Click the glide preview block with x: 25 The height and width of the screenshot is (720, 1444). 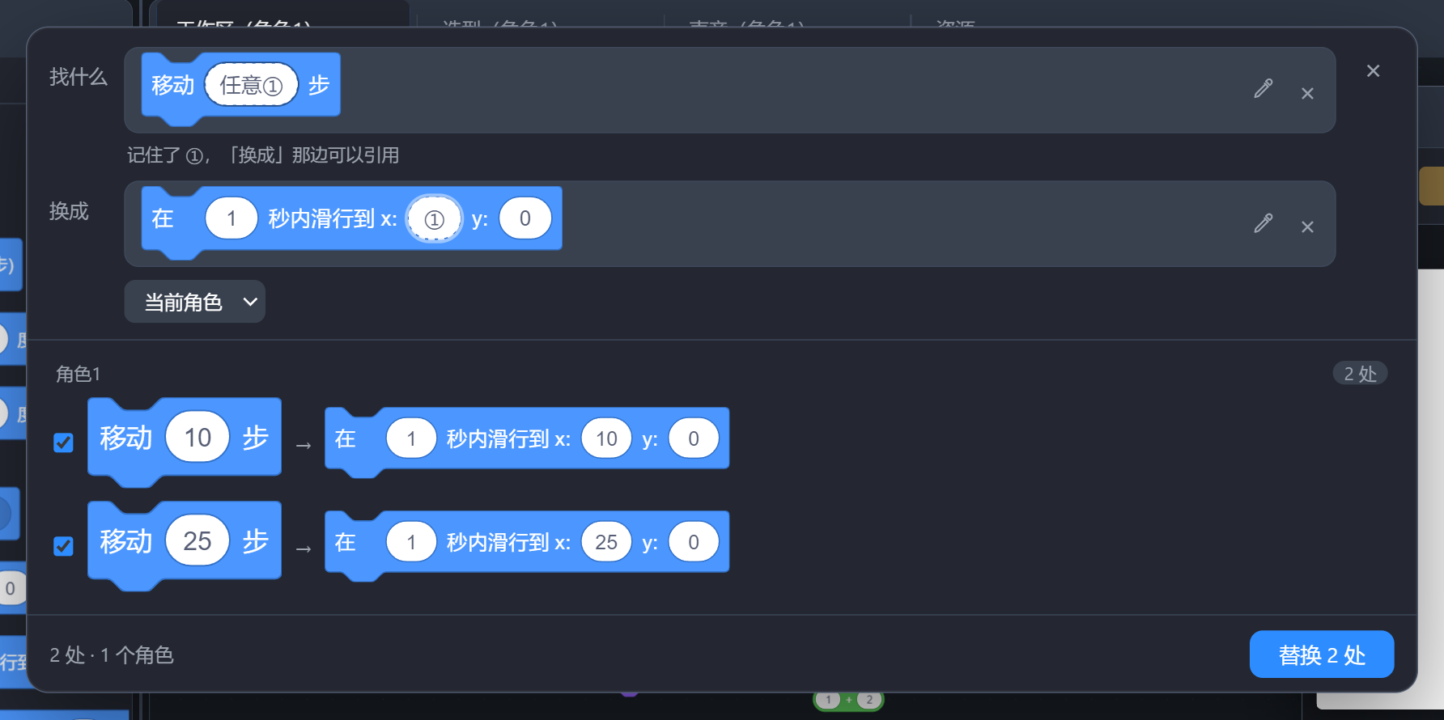point(527,544)
